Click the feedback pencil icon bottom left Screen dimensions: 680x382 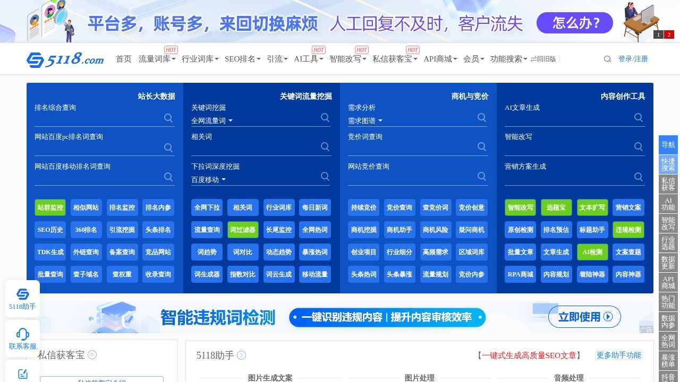pyautogui.click(x=22, y=374)
